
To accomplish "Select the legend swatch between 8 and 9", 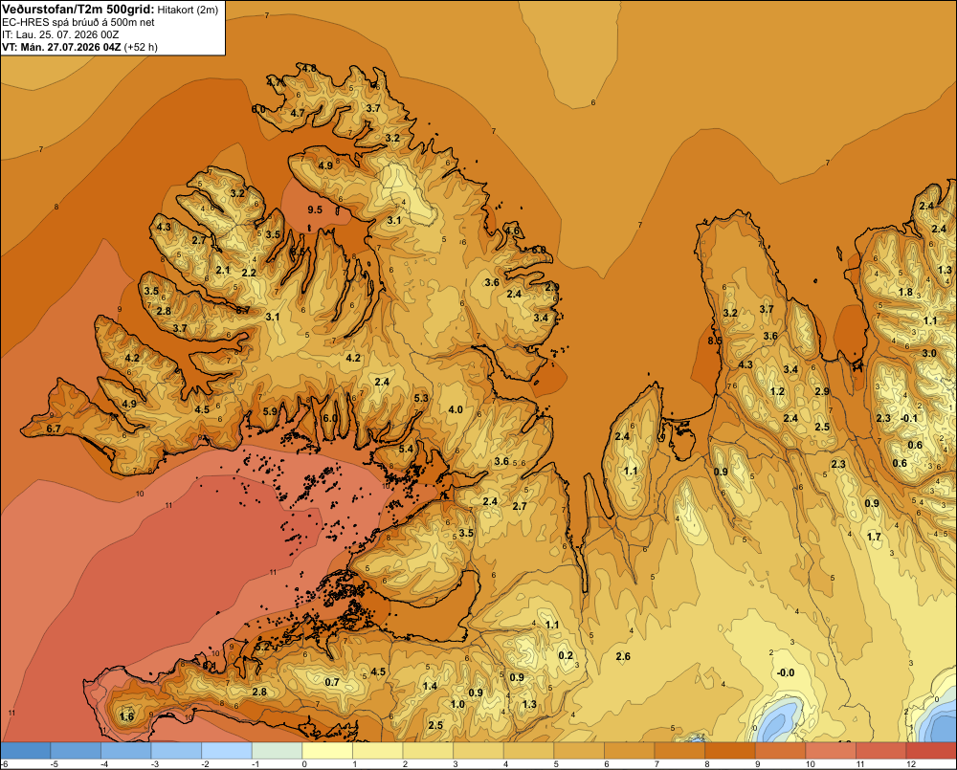I will [730, 750].
